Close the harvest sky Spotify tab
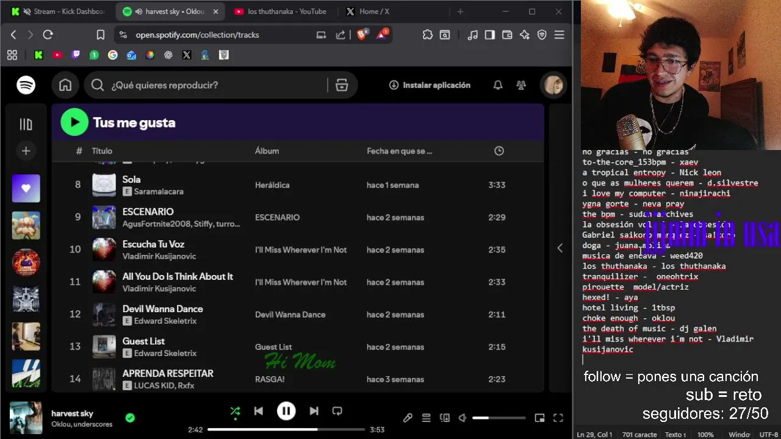 [x=215, y=12]
